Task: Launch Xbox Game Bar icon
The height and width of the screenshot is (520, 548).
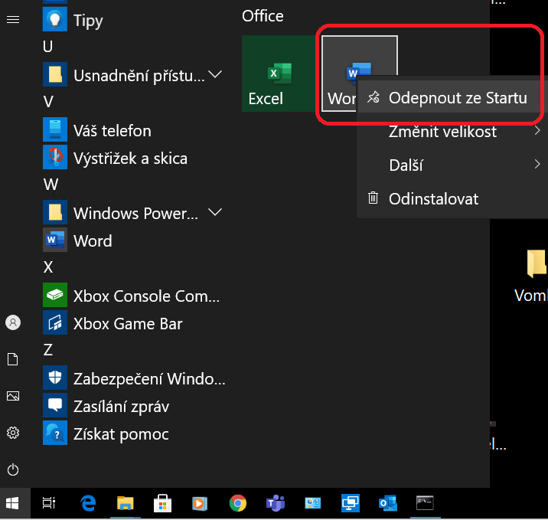Action: (55, 322)
